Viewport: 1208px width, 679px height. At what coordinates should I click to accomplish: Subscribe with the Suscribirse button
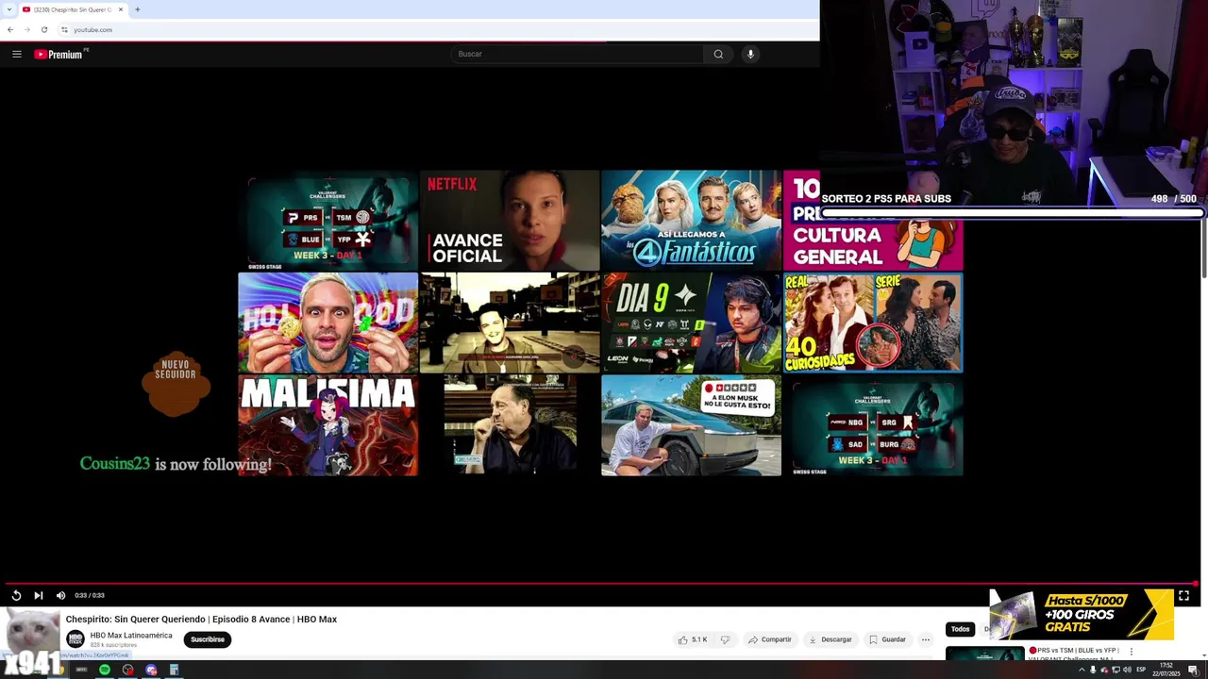tap(208, 639)
